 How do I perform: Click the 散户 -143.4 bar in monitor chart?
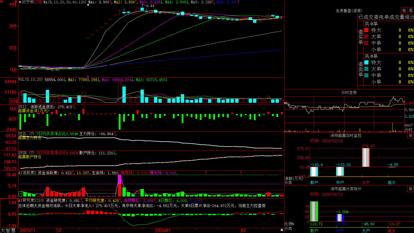(314, 172)
